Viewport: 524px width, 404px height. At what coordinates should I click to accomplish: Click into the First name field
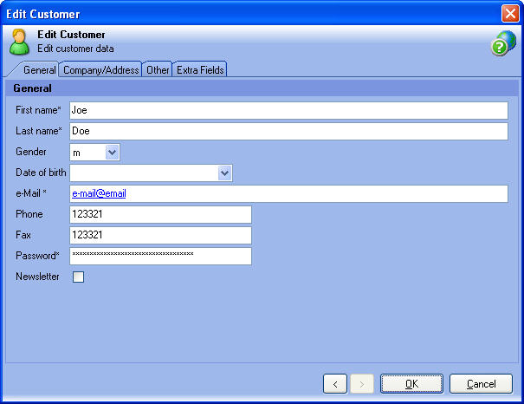288,110
